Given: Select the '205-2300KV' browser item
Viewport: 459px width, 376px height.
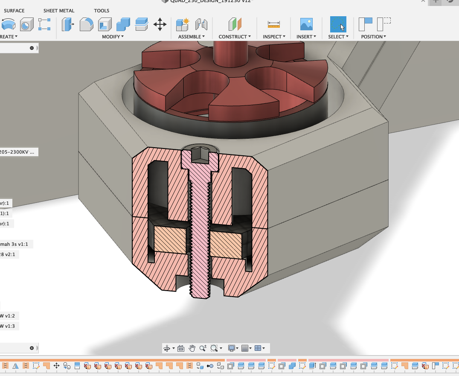Looking at the screenshot, I should (19, 152).
